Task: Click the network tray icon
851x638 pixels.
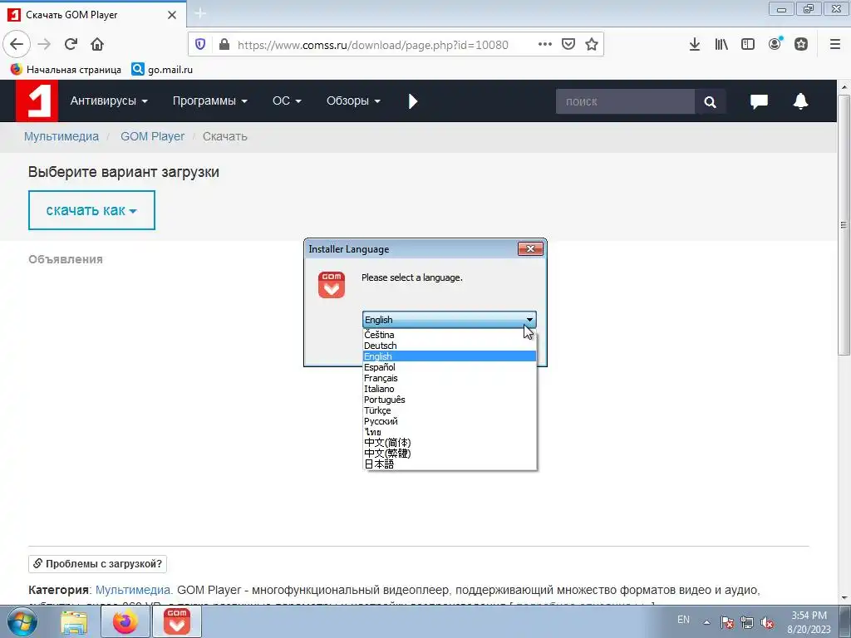Action: (x=747, y=622)
